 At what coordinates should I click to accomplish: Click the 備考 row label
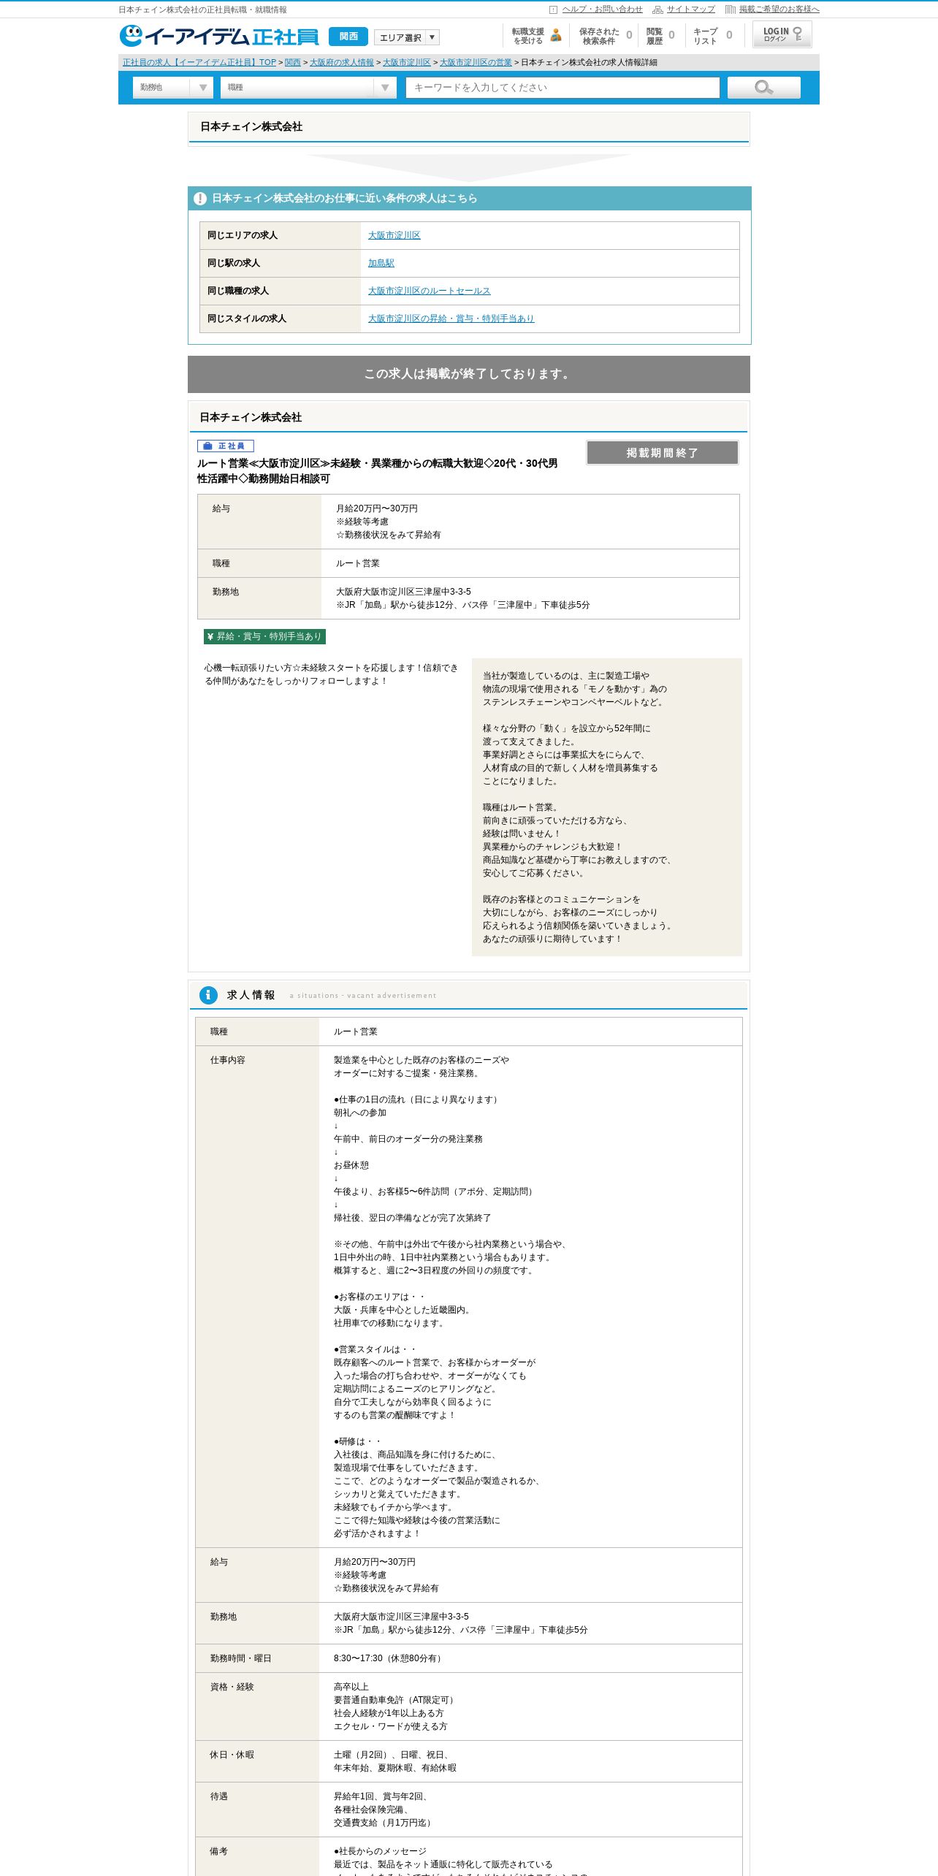(219, 1851)
